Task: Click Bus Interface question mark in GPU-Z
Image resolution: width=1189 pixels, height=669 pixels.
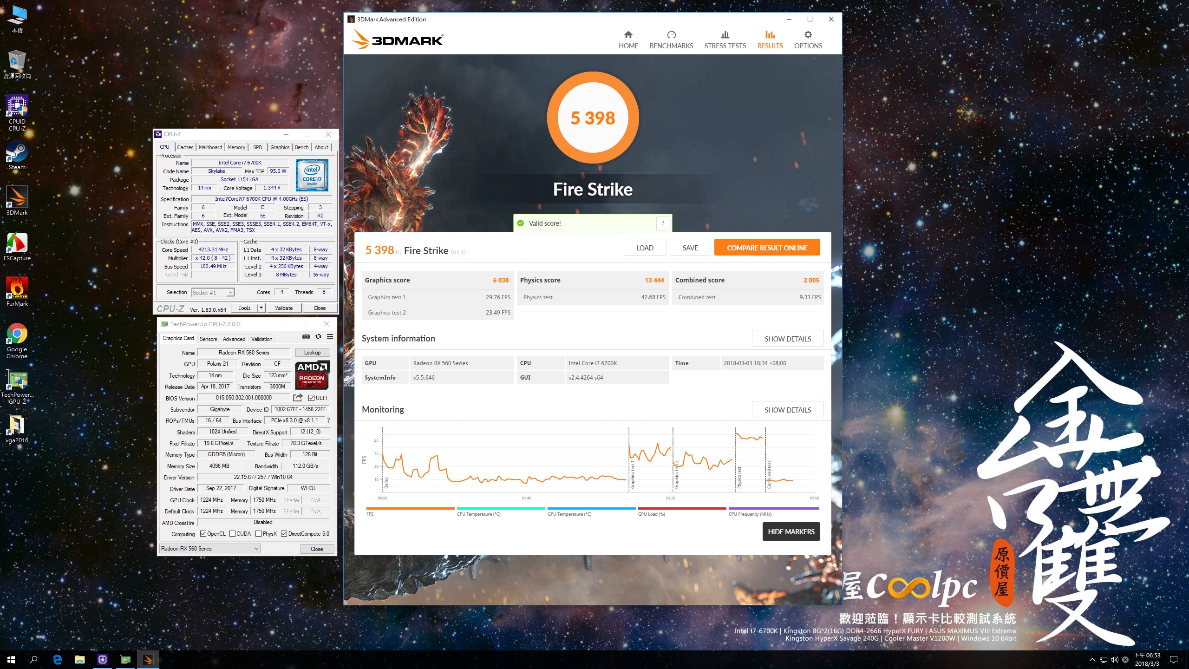Action: tap(328, 420)
